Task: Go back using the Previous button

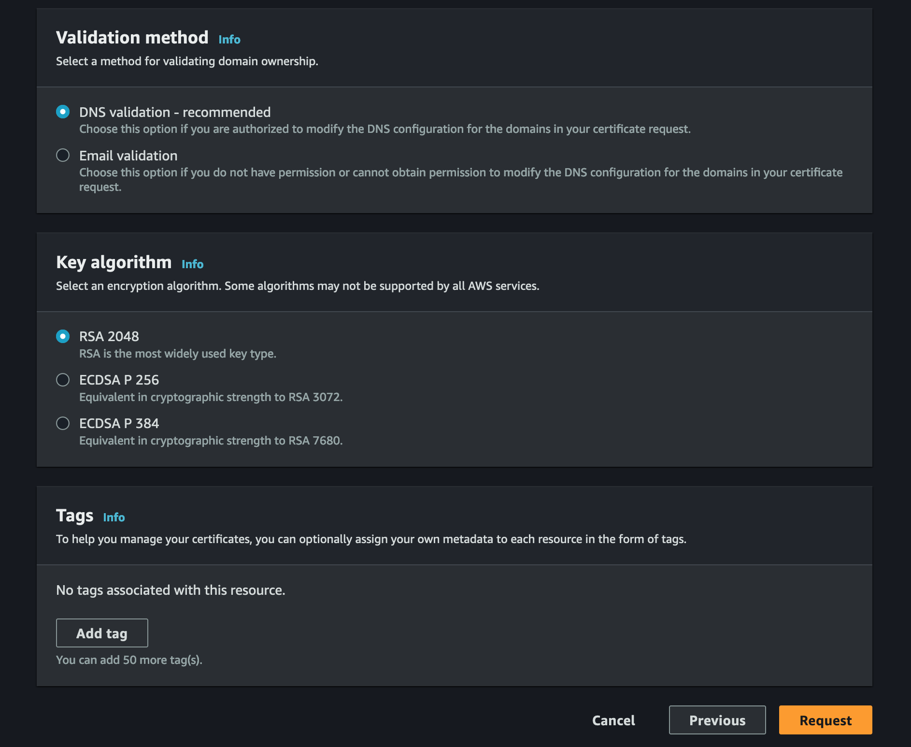Action: pyautogui.click(x=717, y=720)
